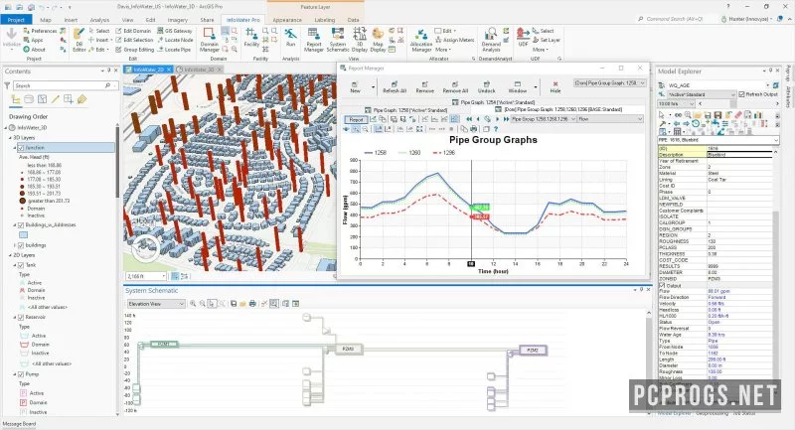Click the Buildings_w_Addresses blue symbol swatch
Screen dimensions: 795x430
(23, 235)
